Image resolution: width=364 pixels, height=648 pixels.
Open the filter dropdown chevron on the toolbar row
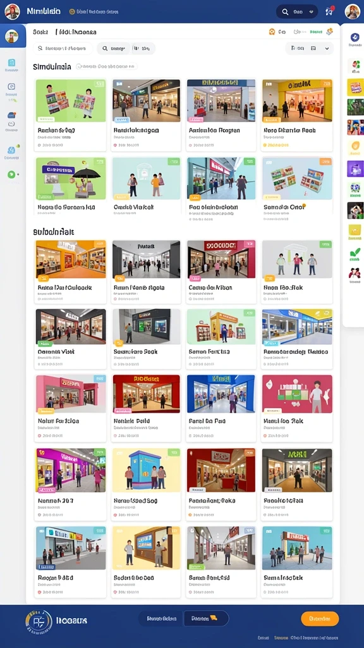pyautogui.click(x=327, y=48)
